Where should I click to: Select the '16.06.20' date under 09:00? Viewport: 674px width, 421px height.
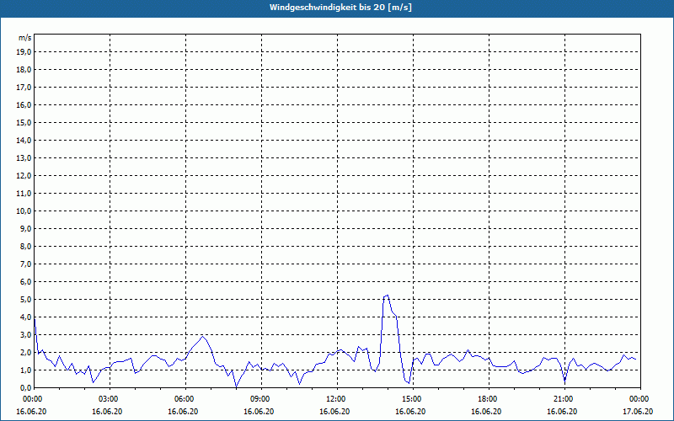pos(259,412)
